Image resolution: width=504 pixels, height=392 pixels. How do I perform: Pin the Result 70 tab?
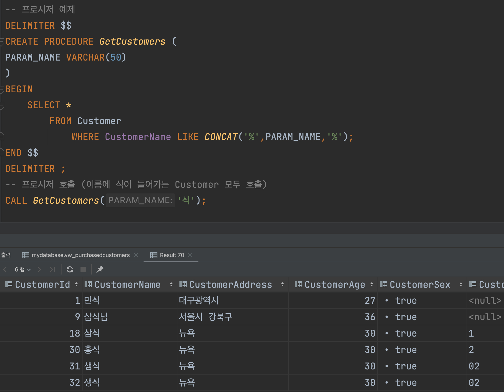click(x=100, y=269)
